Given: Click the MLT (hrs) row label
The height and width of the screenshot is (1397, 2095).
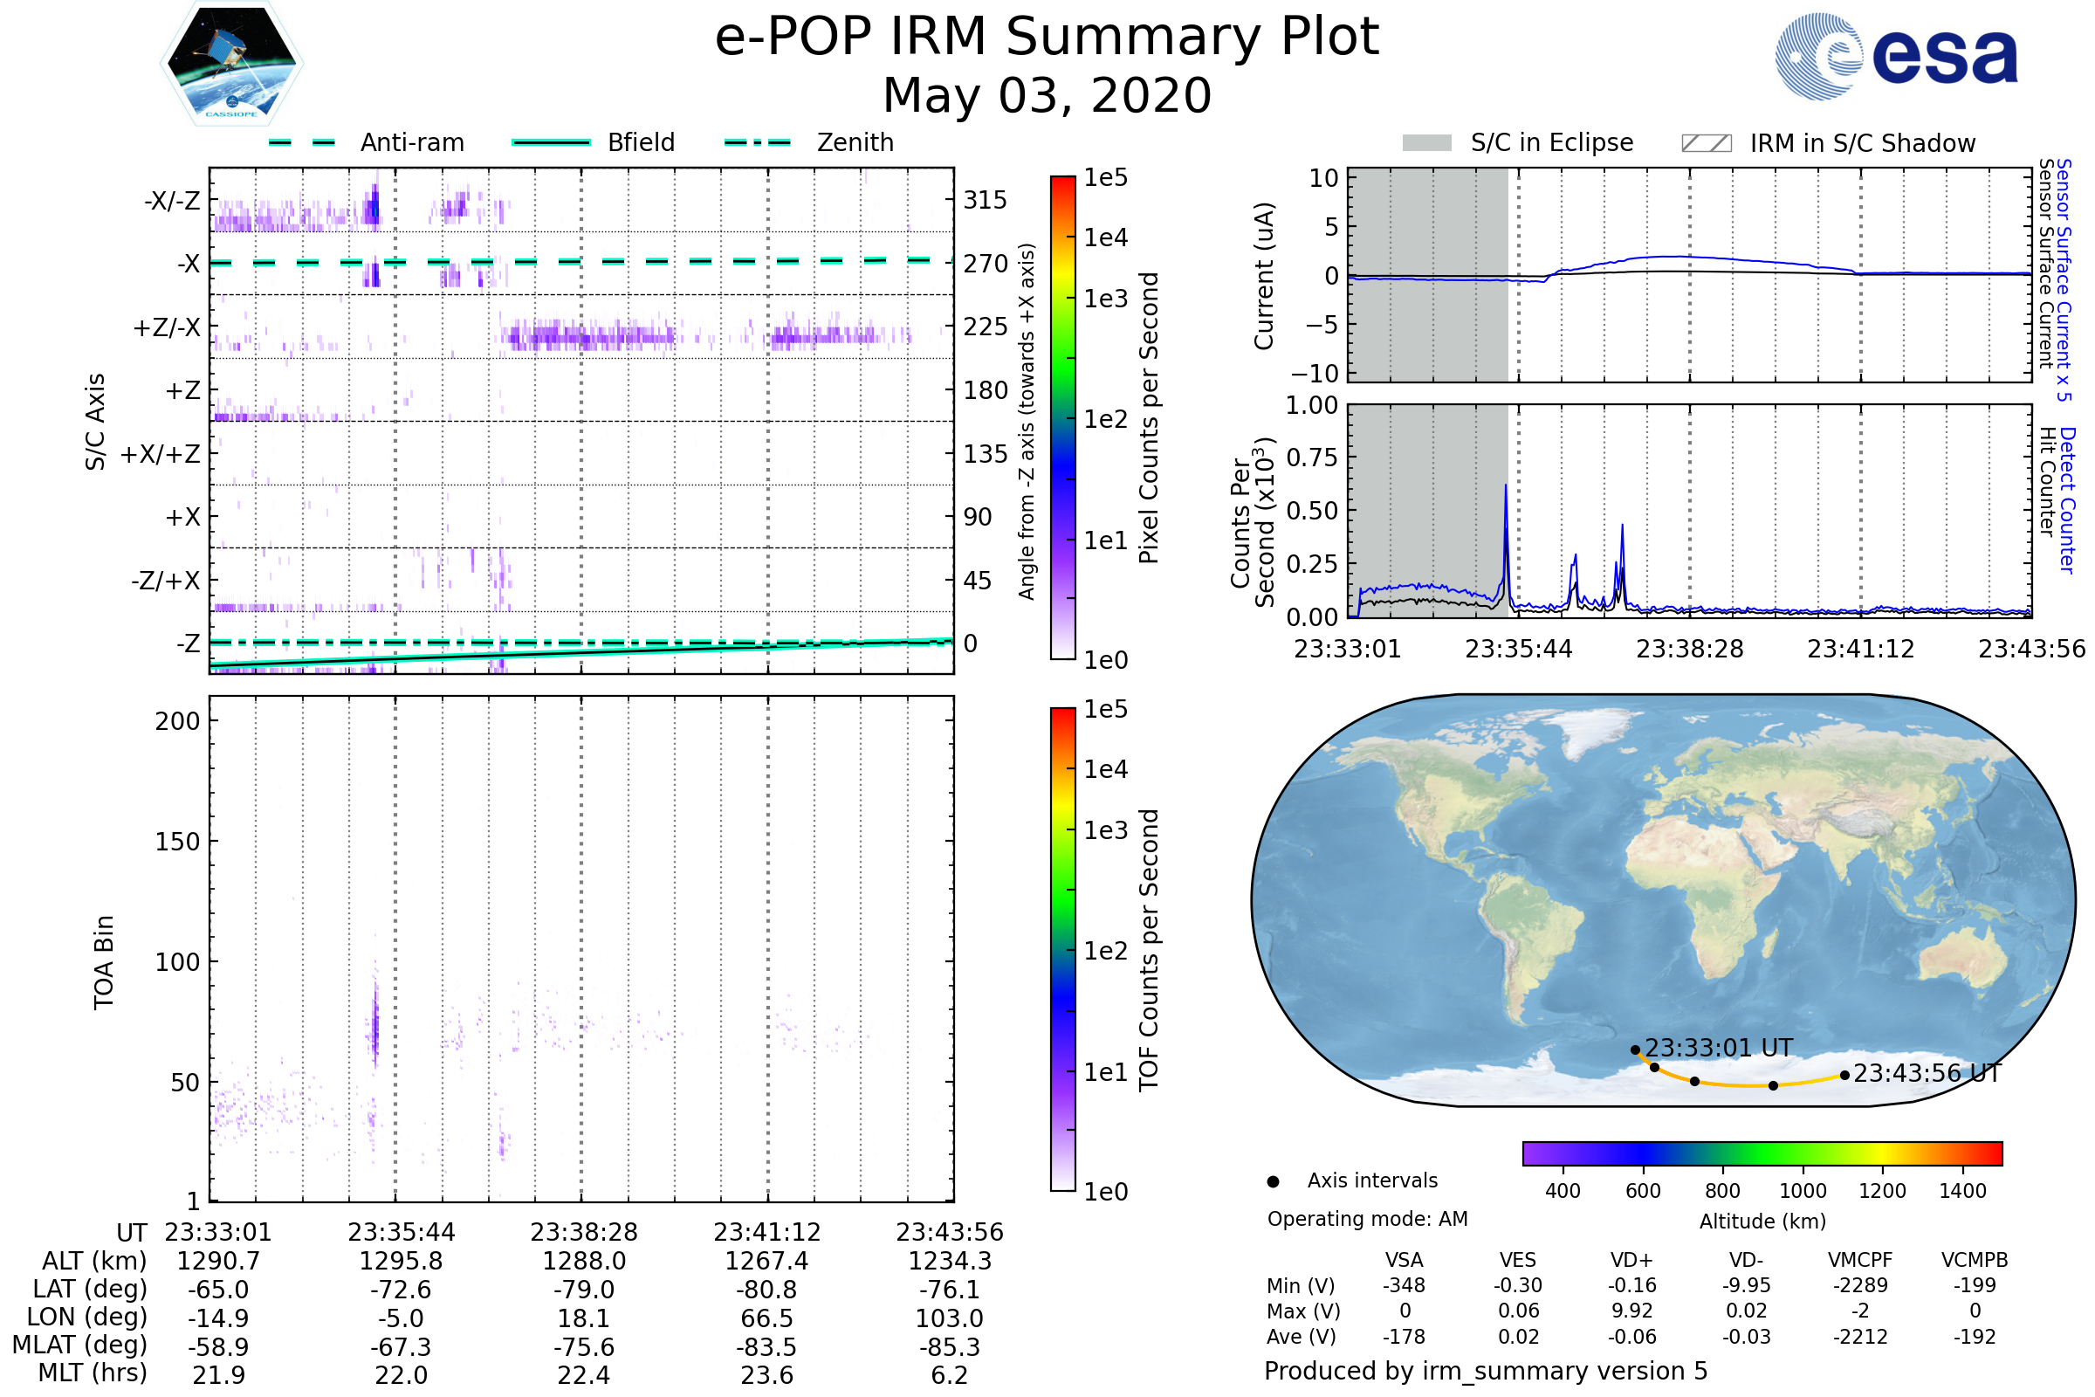Looking at the screenshot, I should [92, 1373].
